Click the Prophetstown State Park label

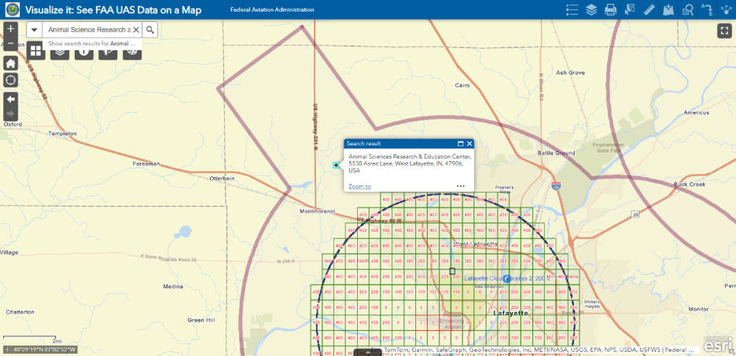[x=607, y=148]
